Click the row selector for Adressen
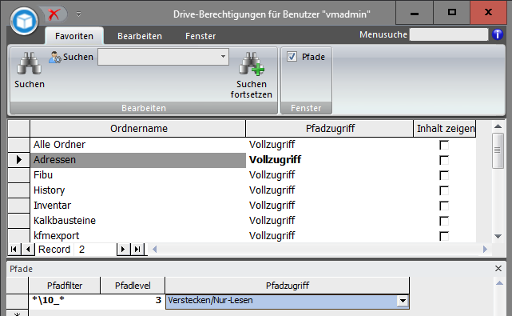Screen dimensions: 512x316 coord(18,160)
